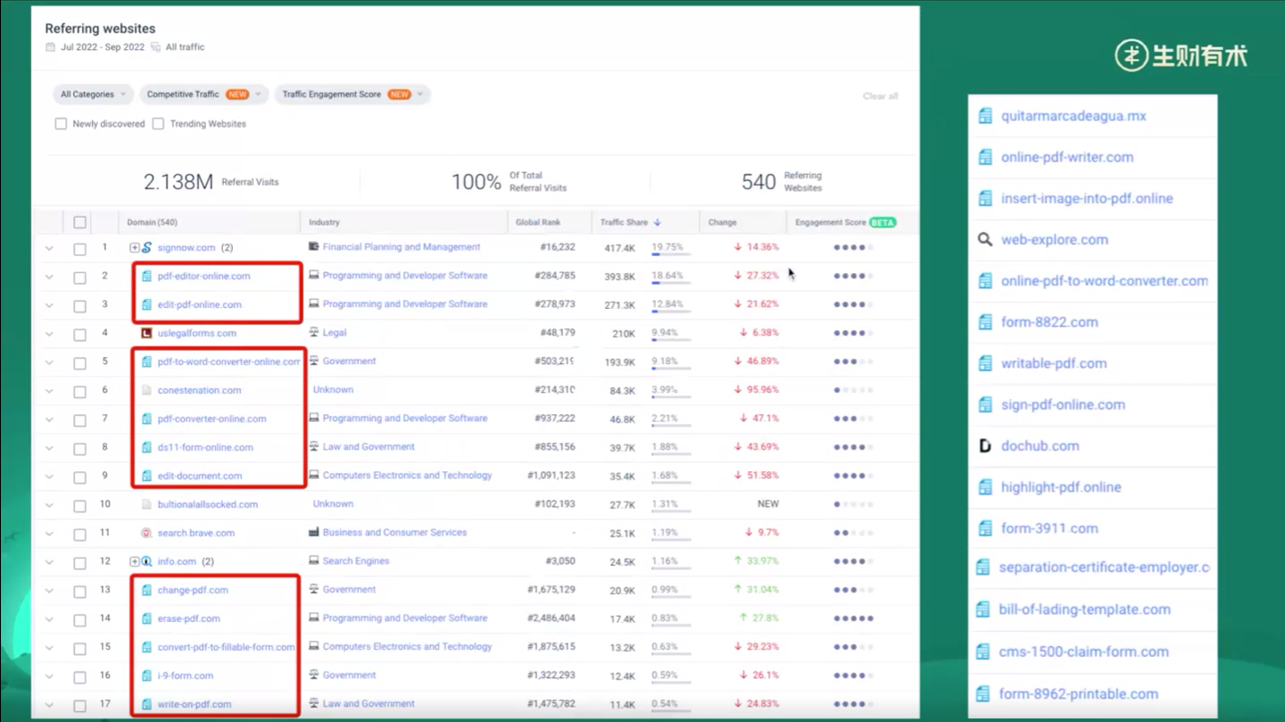Click the 100% Of Total Referral Visits figure
The image size is (1285, 722).
point(509,182)
